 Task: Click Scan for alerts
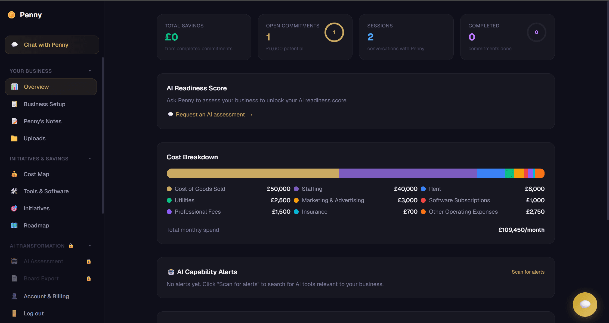[x=528, y=272]
